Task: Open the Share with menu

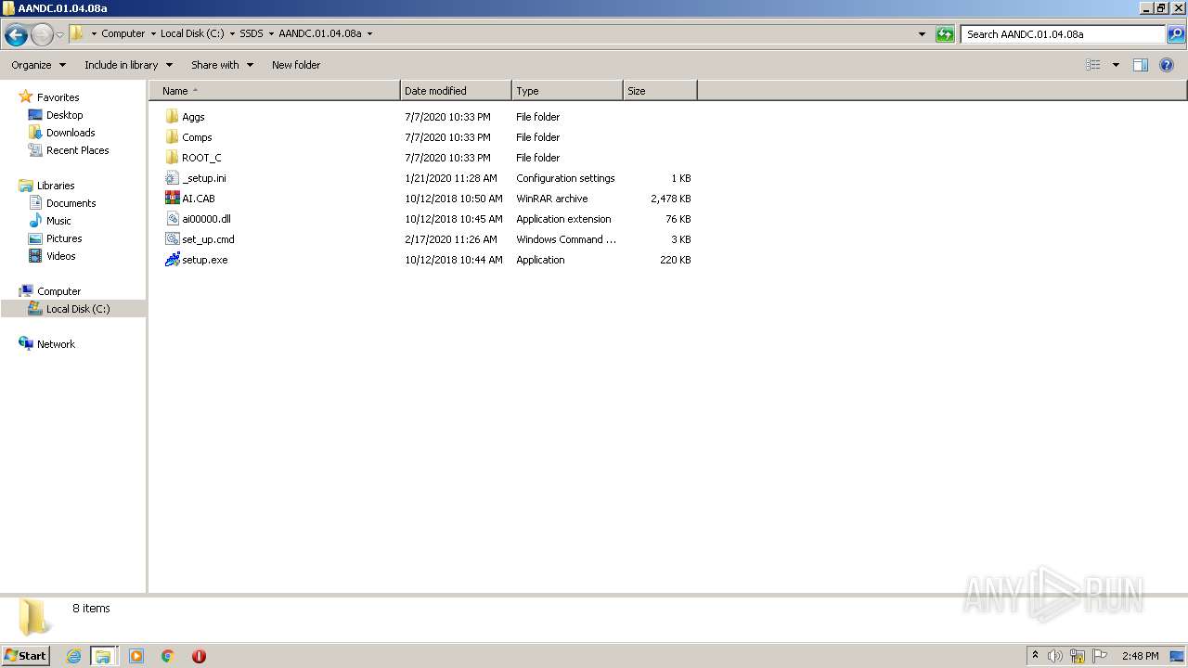Action: (x=222, y=65)
